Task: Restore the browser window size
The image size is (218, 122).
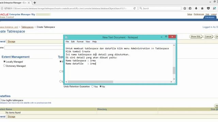Action: (215, 2)
